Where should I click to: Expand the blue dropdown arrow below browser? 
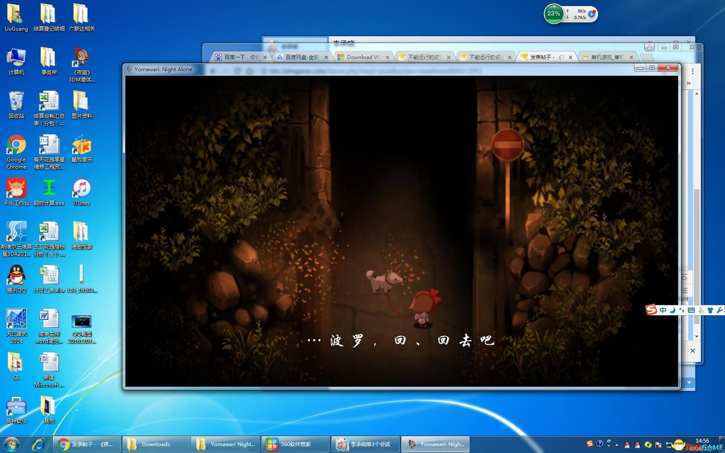(x=689, y=383)
